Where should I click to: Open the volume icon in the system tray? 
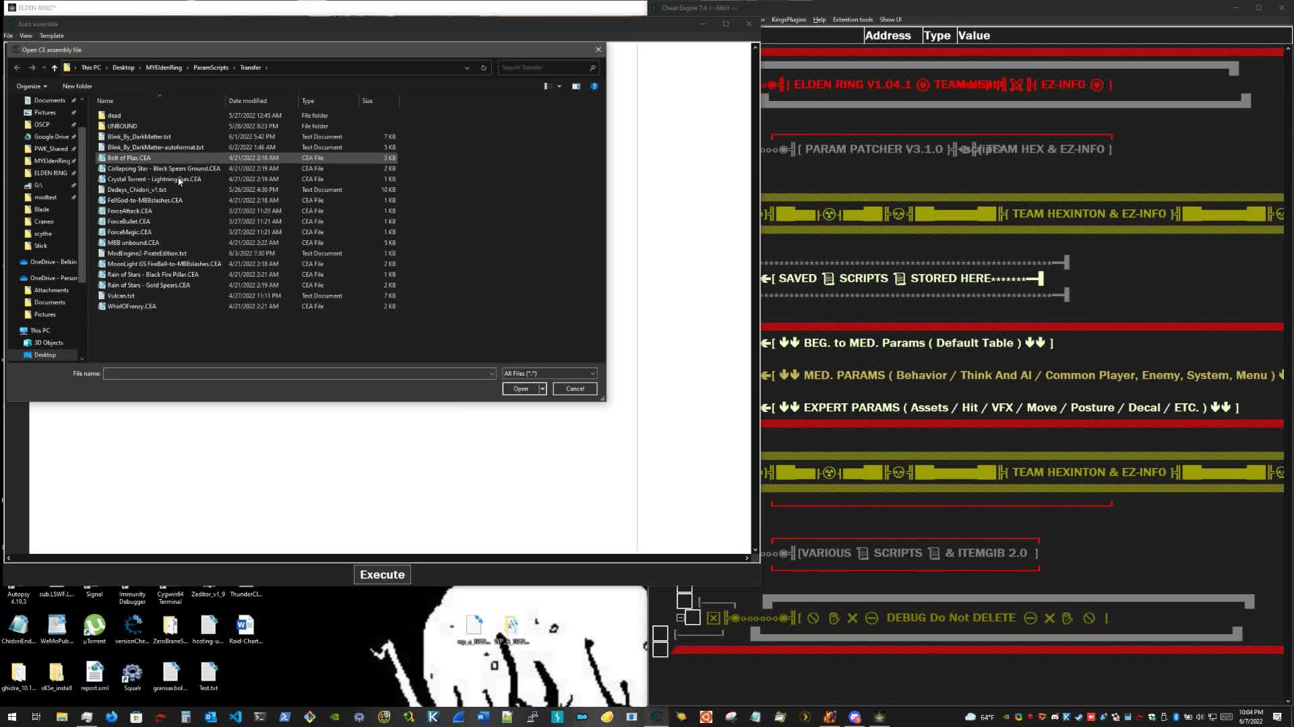click(1200, 717)
